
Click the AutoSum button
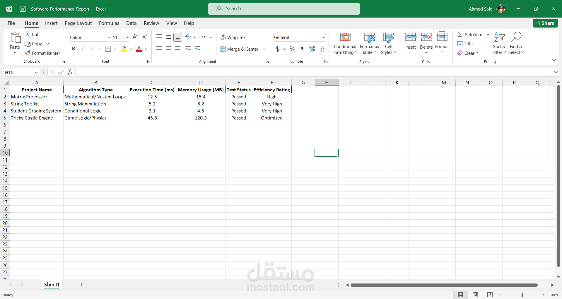(470, 34)
